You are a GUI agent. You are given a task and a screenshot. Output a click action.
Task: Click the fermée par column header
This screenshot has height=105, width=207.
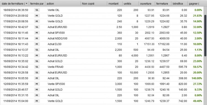(37, 4)
